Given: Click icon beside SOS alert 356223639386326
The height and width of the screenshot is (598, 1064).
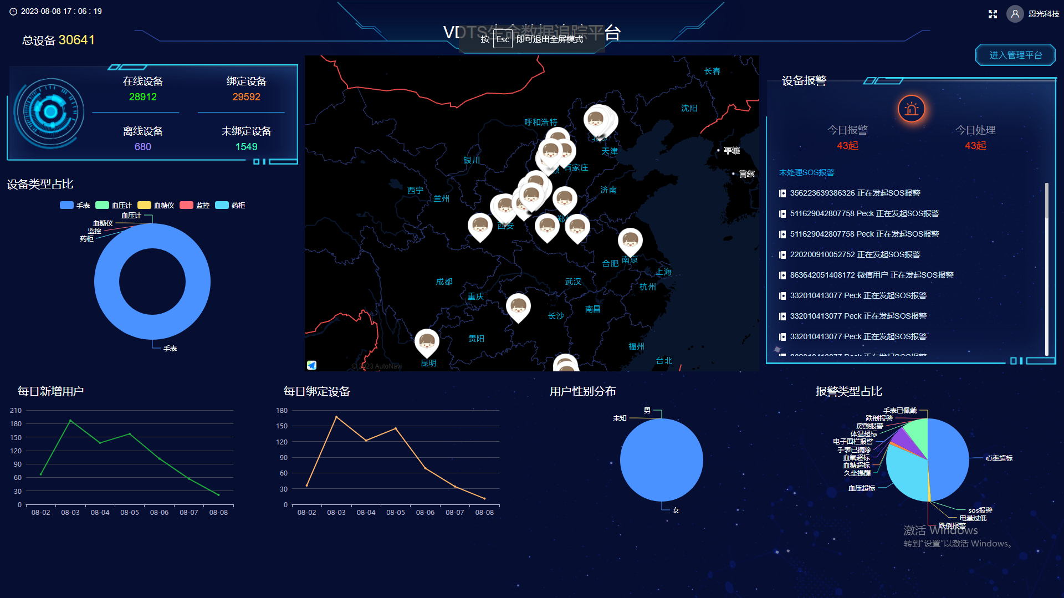Looking at the screenshot, I should click(782, 193).
